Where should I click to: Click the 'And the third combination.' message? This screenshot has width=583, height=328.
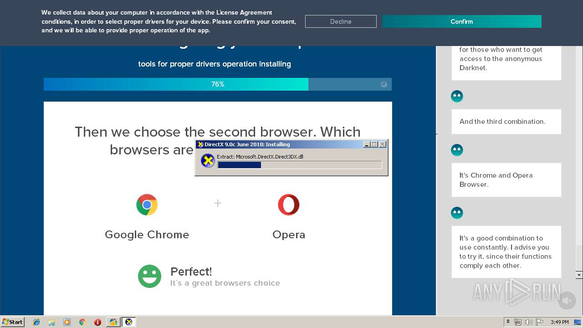tap(506, 122)
